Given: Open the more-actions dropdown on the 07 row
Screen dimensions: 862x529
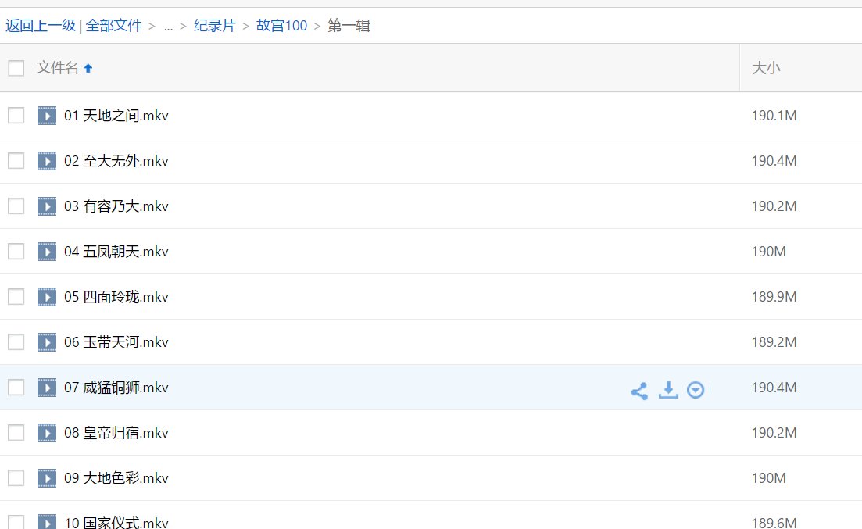Looking at the screenshot, I should (x=696, y=388).
